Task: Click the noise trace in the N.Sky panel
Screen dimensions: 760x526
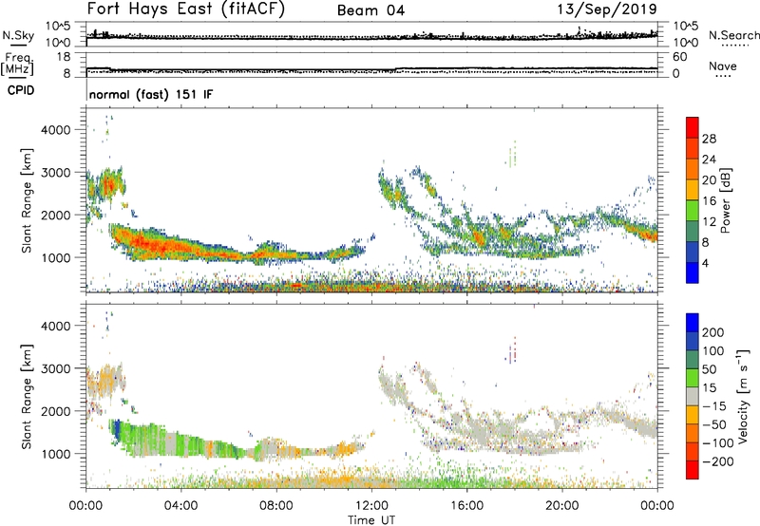Action: [x=371, y=37]
